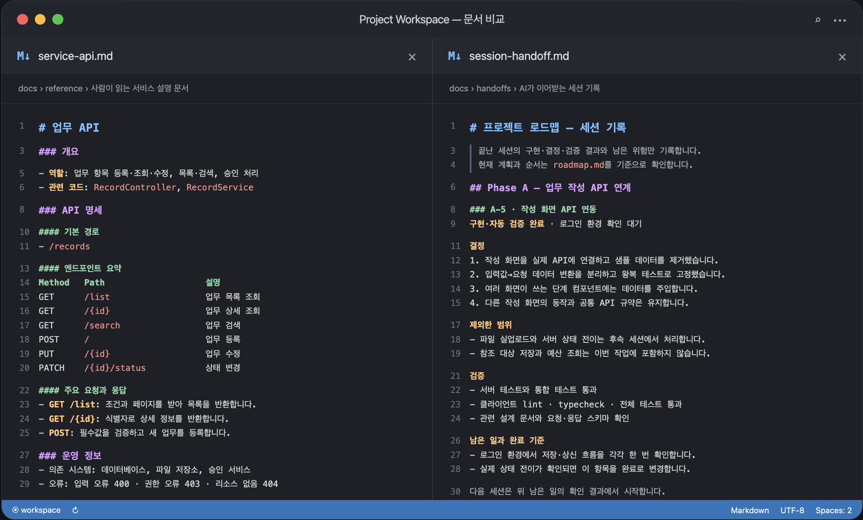This screenshot has width=863, height=520.
Task: Click the '업무 상세 조회' description
Action: (x=233, y=311)
